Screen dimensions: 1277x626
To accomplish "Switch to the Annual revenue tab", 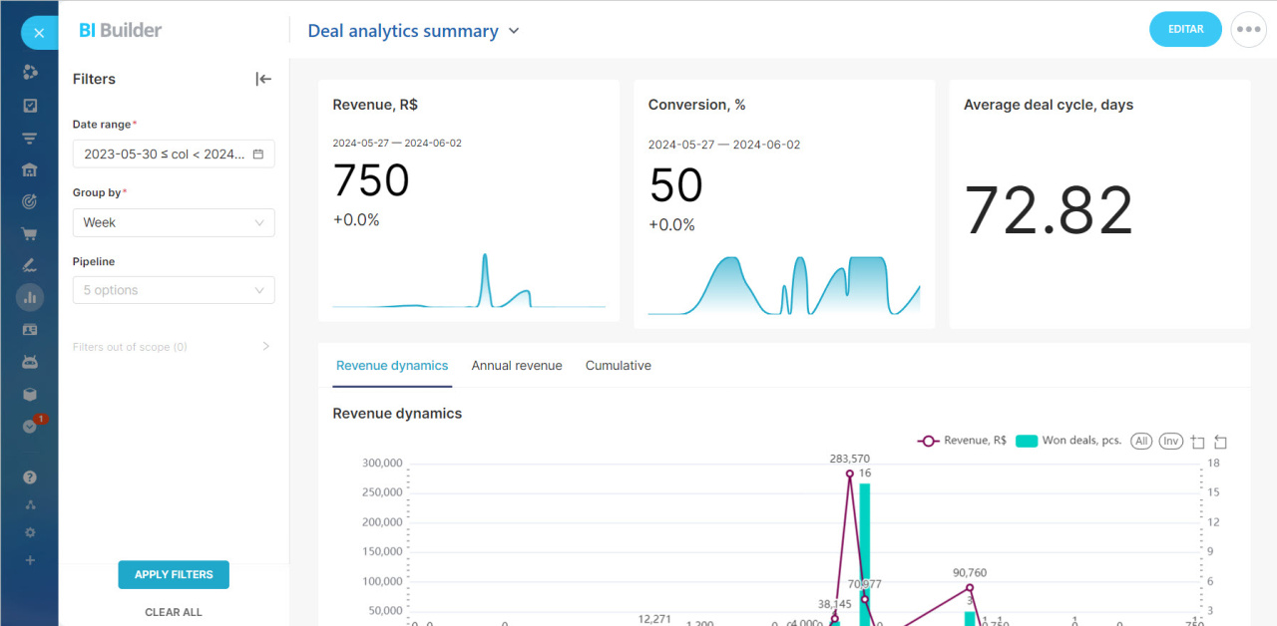I will point(517,366).
